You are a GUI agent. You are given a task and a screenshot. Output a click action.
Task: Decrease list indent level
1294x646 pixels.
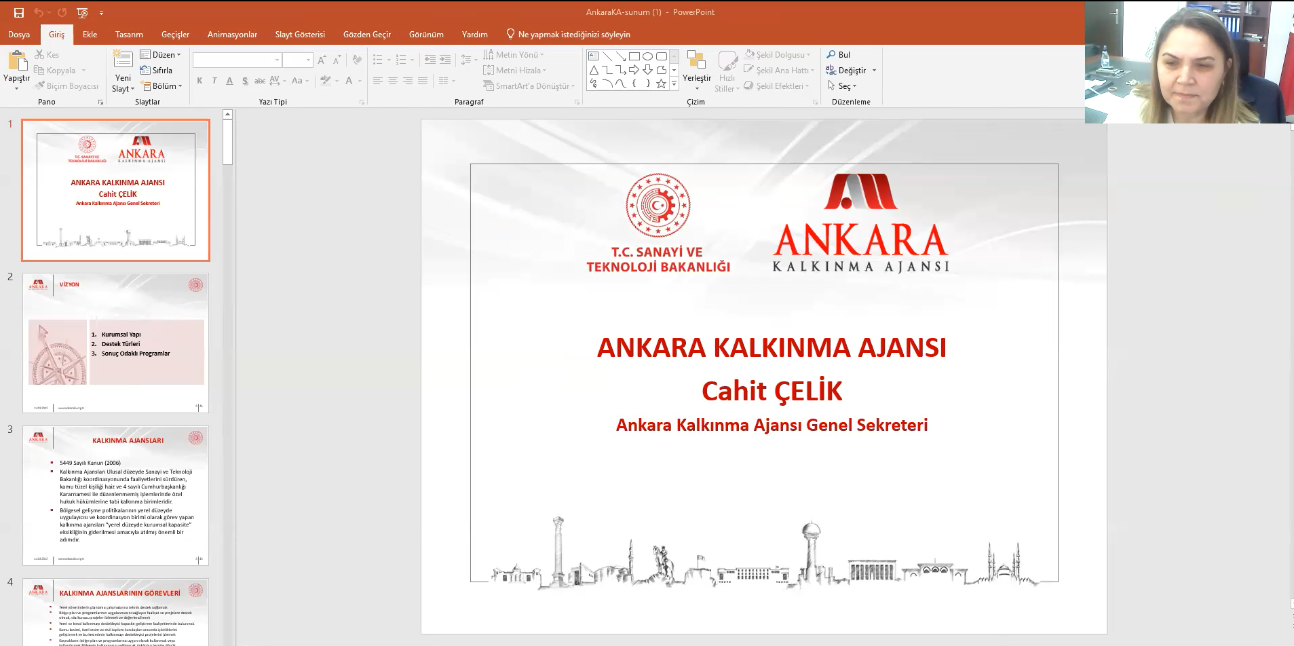click(430, 60)
